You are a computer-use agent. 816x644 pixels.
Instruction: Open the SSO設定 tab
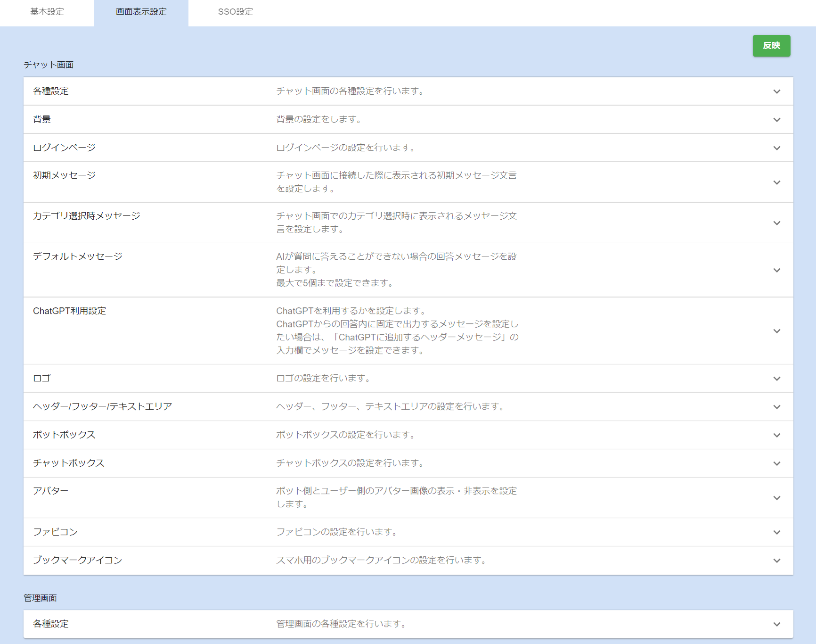pos(235,12)
